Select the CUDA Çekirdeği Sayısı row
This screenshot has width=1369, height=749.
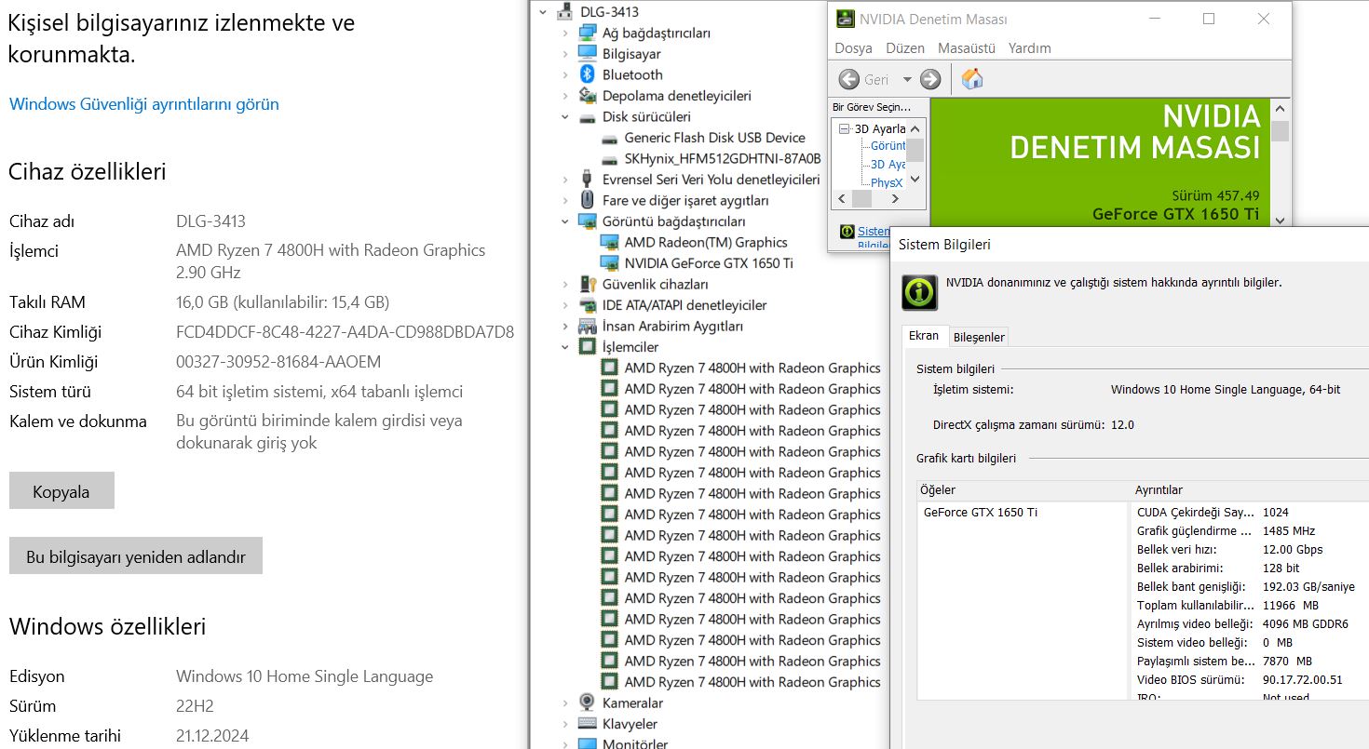click(x=1252, y=513)
